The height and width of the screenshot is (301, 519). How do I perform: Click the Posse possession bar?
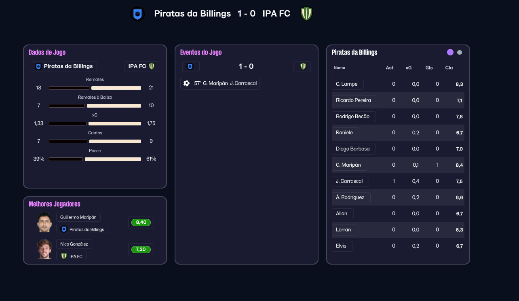click(x=95, y=159)
